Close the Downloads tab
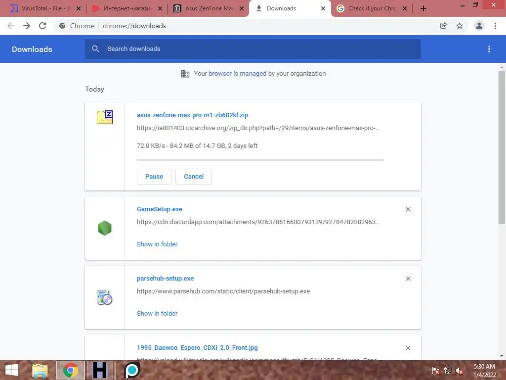506x380 pixels. (323, 8)
